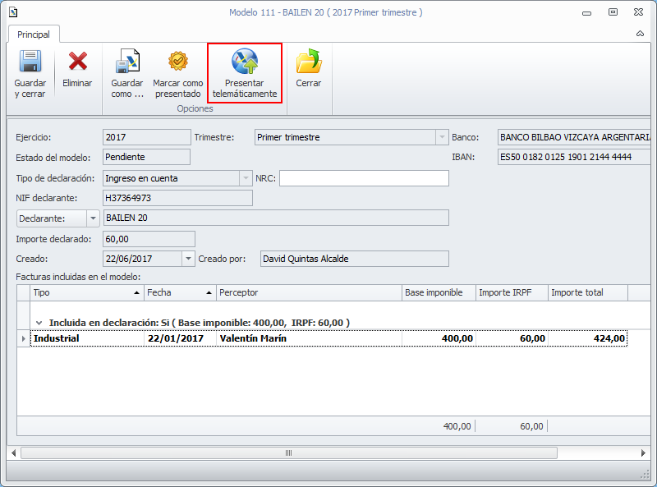Click the right arrow of the horizontal scrollbar

tap(644, 453)
